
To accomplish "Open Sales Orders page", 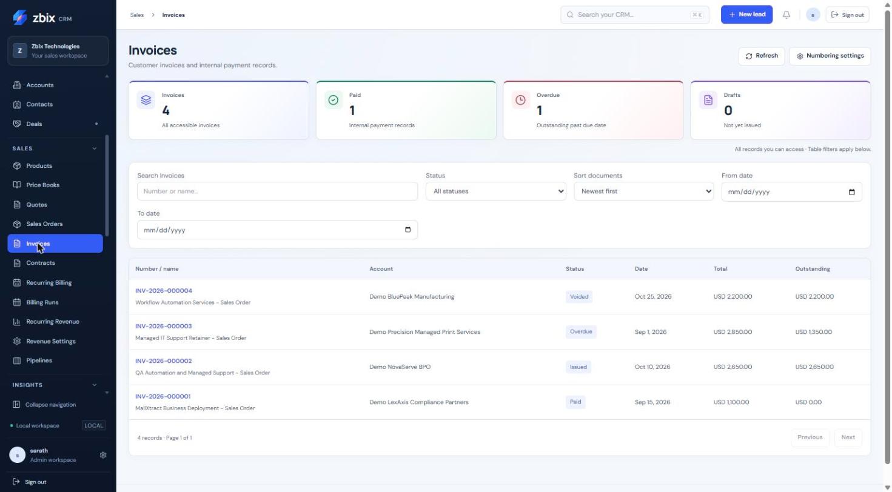I will coord(55,224).
